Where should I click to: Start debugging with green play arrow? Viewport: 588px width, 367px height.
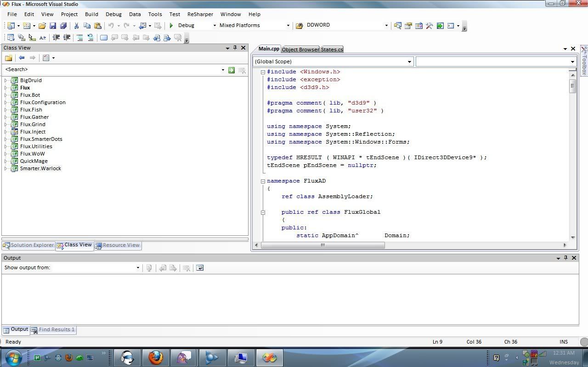click(x=171, y=26)
